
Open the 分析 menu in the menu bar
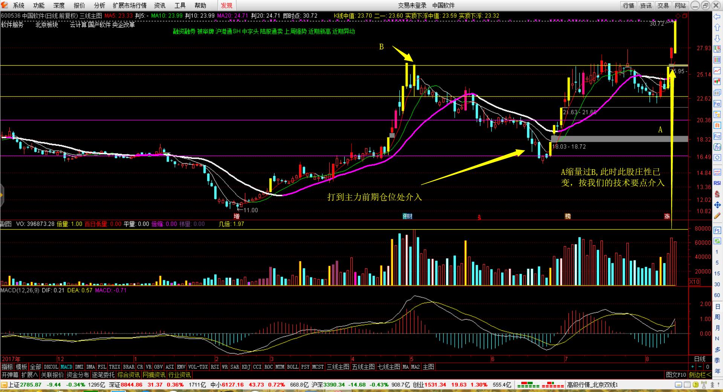pos(99,5)
